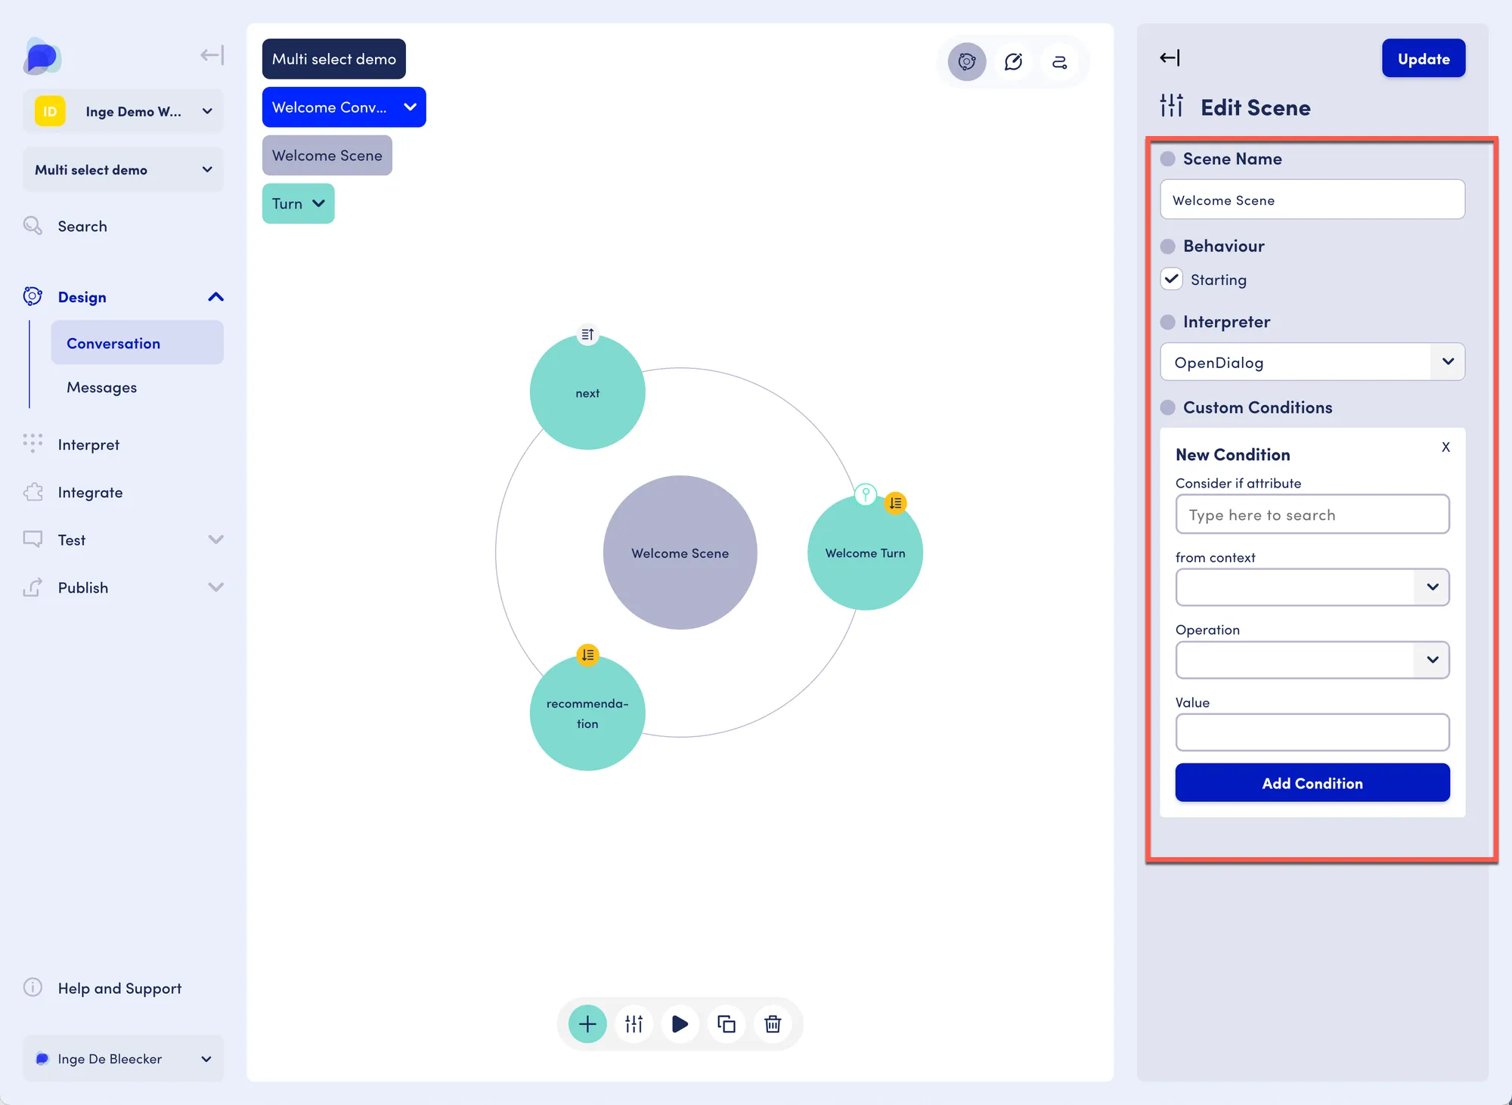
Task: Open the Interpreter OpenDialog dropdown
Action: [1312, 362]
